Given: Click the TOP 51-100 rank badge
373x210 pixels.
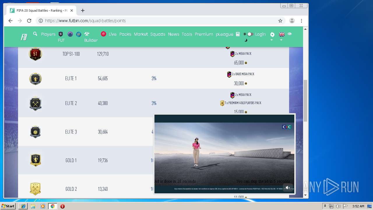Looking at the screenshot, I should coord(35,54).
